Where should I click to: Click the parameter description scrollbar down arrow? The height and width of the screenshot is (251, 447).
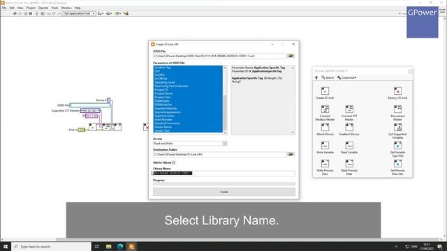tap(293, 132)
